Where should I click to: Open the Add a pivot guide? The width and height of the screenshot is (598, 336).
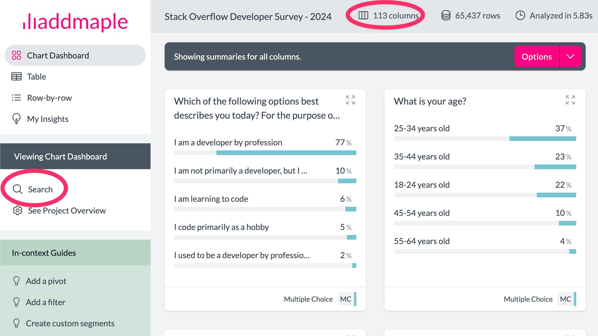(40, 281)
